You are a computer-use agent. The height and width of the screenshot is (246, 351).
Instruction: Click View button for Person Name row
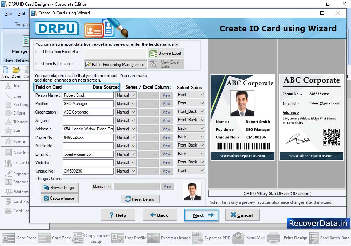[166, 95]
